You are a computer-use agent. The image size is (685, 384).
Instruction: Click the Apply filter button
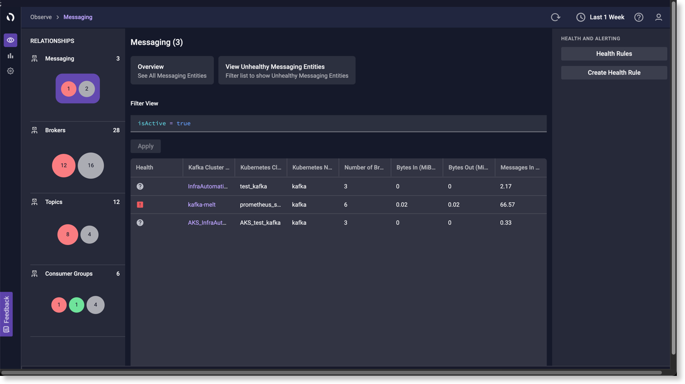point(145,146)
